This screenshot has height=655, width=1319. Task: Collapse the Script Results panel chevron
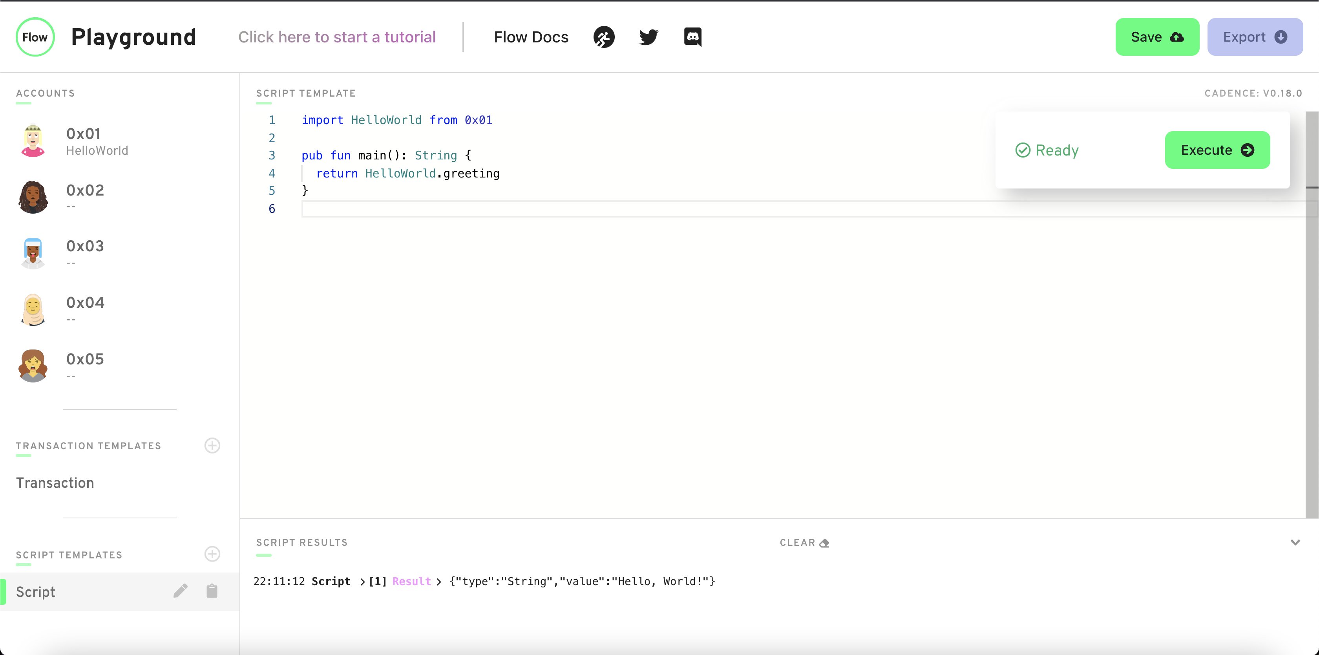click(x=1295, y=542)
